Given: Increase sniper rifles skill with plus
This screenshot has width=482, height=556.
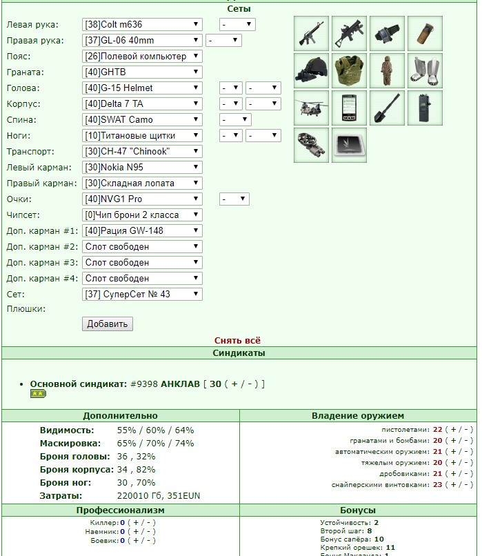Looking at the screenshot, I should click(x=453, y=484).
